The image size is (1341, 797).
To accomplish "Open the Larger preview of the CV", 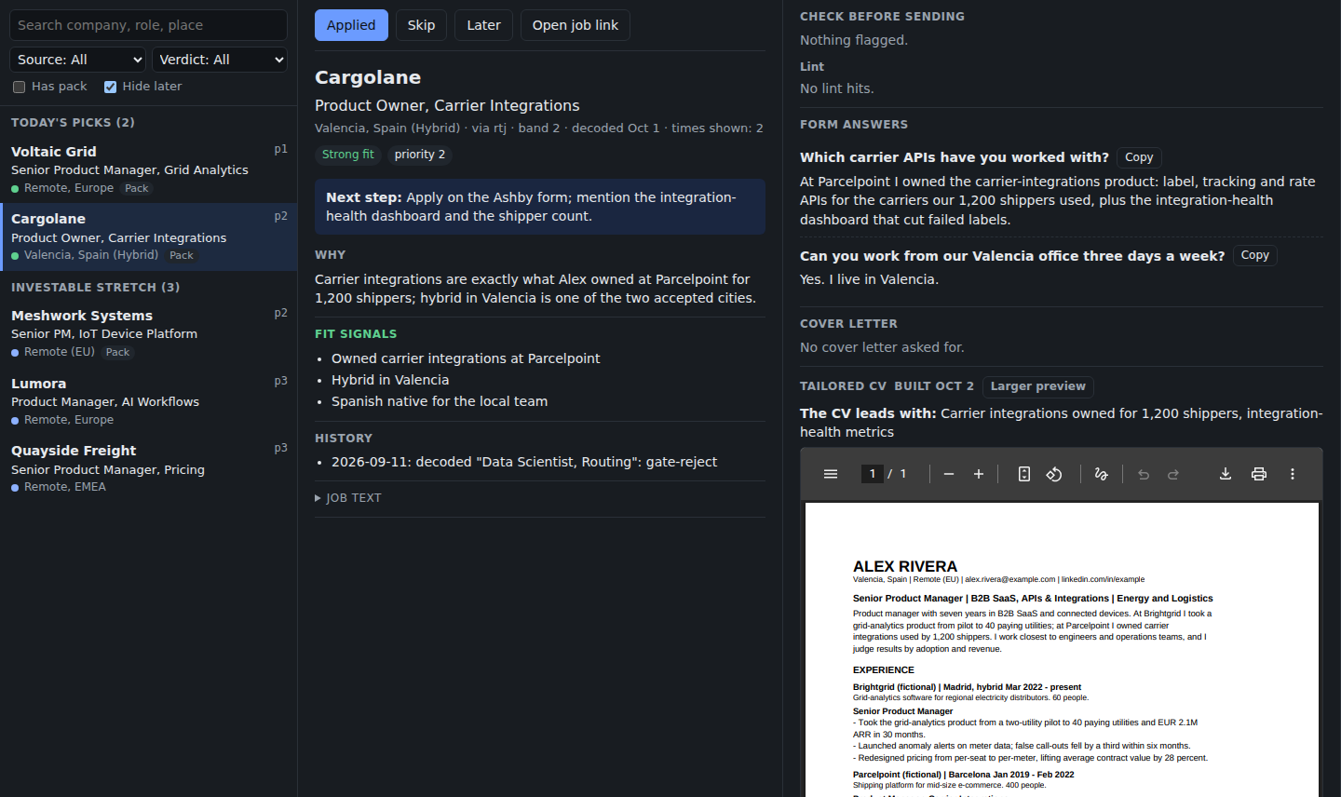I will pos(1038,386).
